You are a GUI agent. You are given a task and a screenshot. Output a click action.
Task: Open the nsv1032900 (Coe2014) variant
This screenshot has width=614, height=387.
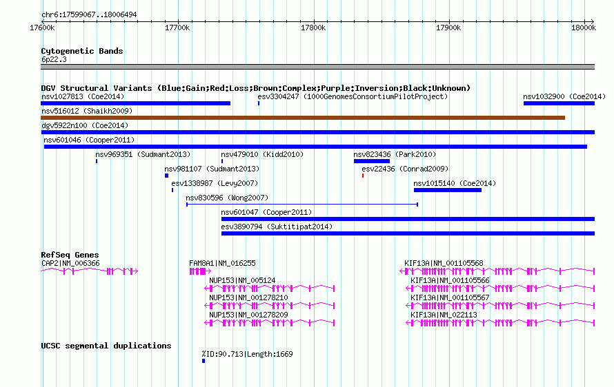559,103
